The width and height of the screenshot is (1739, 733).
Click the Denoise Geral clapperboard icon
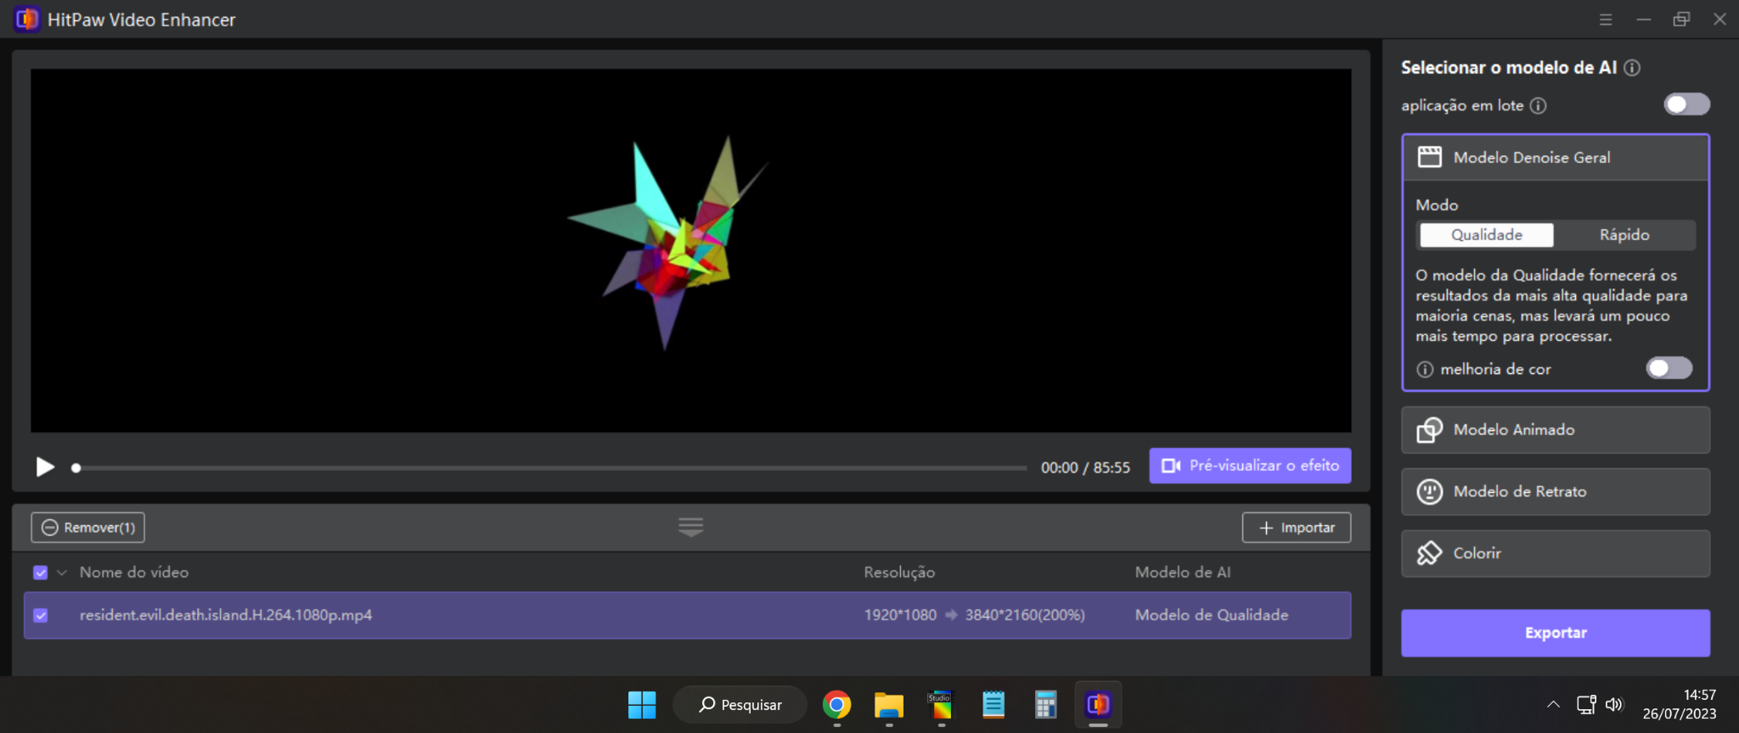coord(1430,157)
